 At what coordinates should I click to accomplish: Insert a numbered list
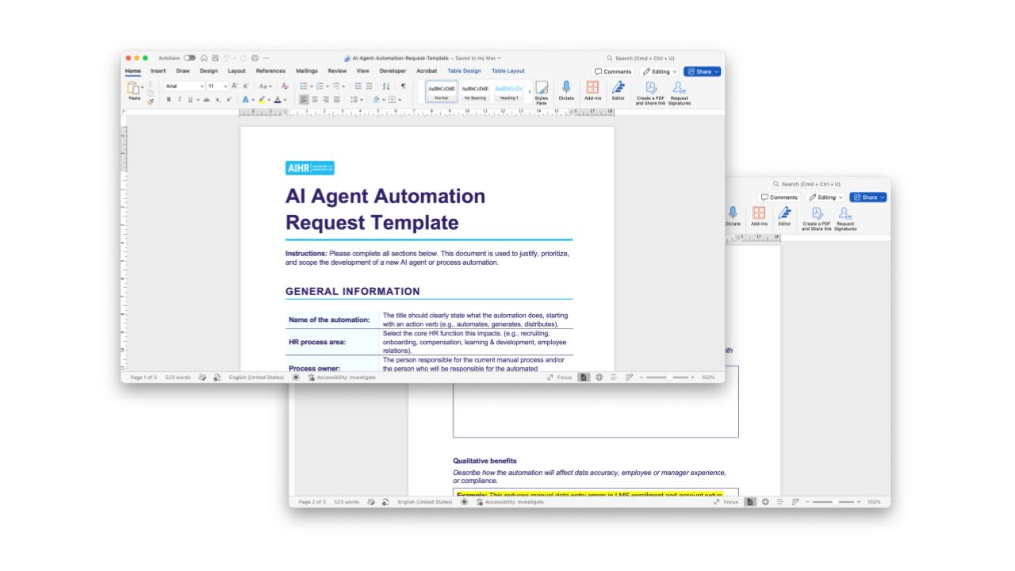320,86
